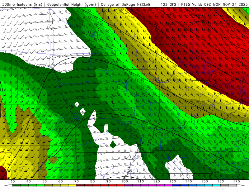
Task: Click the 'F165' forecast hour label
Action: pyautogui.click(x=186, y=4)
